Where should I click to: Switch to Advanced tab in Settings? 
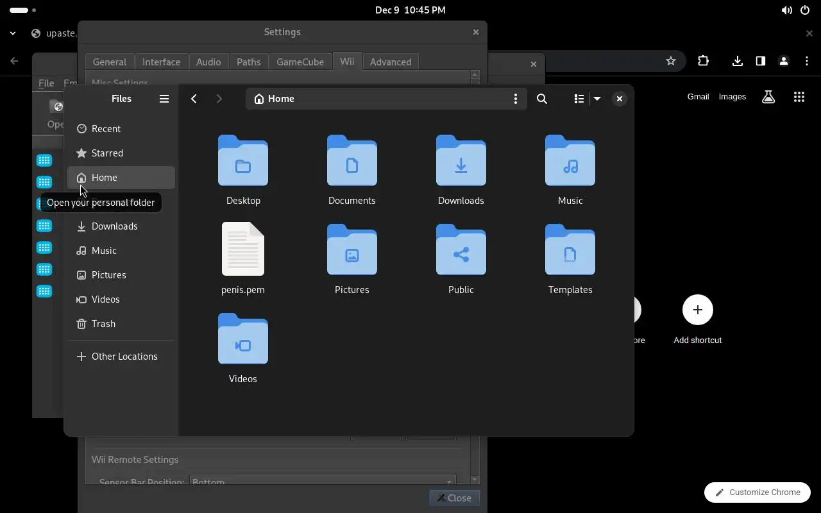pyautogui.click(x=391, y=62)
